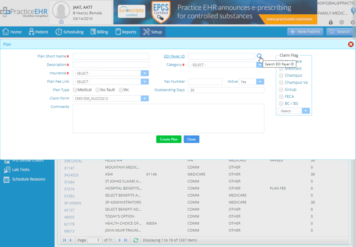Screen dimensions: 356x247
Task: Open the Billing menu
Action: point(99,32)
